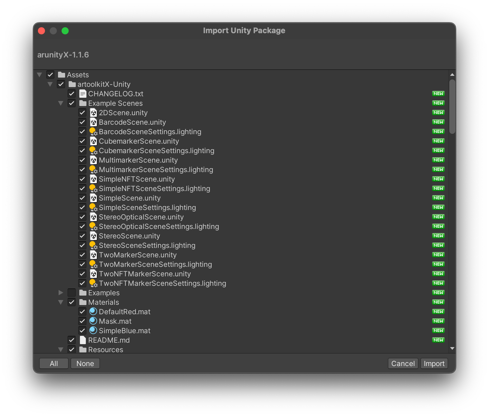Click the TwoNFTMarkerSceneSettings.lighting icon
This screenshot has width=489, height=417.
94,283
